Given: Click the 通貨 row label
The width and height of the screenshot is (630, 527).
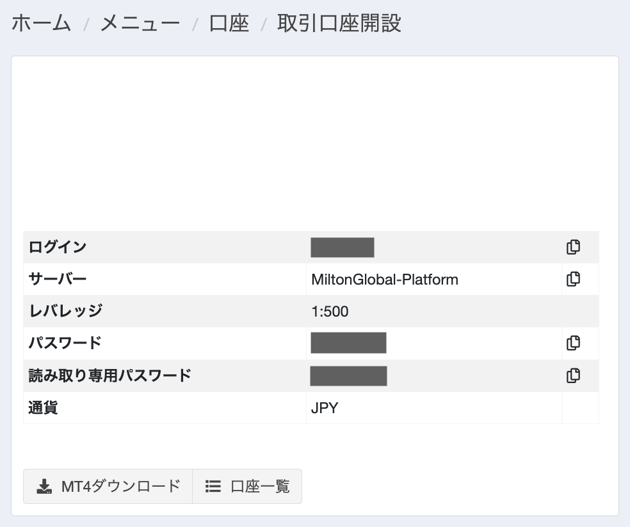Looking at the screenshot, I should pyautogui.click(x=43, y=407).
